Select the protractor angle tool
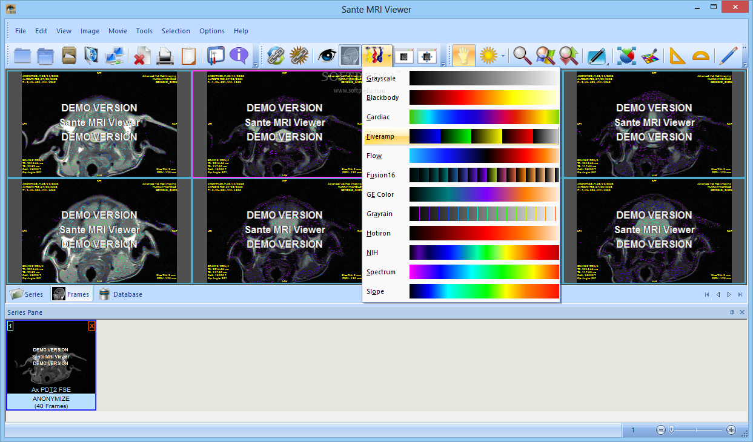This screenshot has height=442, width=753. point(700,56)
